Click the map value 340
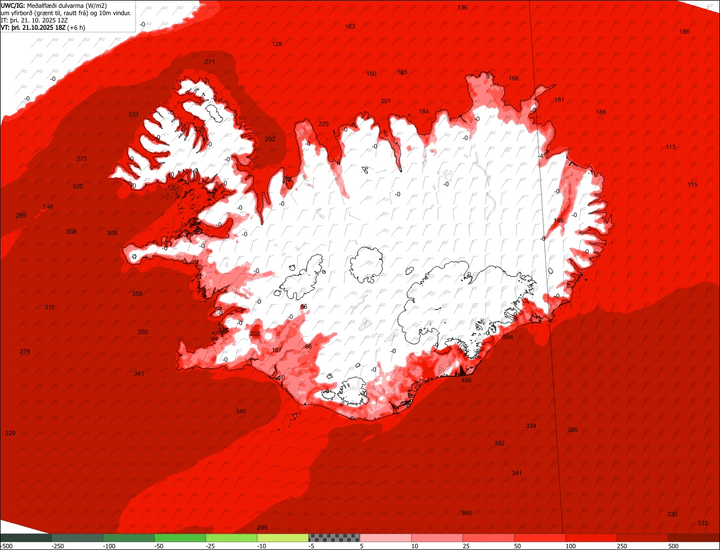Viewport: 720px width, 550px height. tap(241, 411)
